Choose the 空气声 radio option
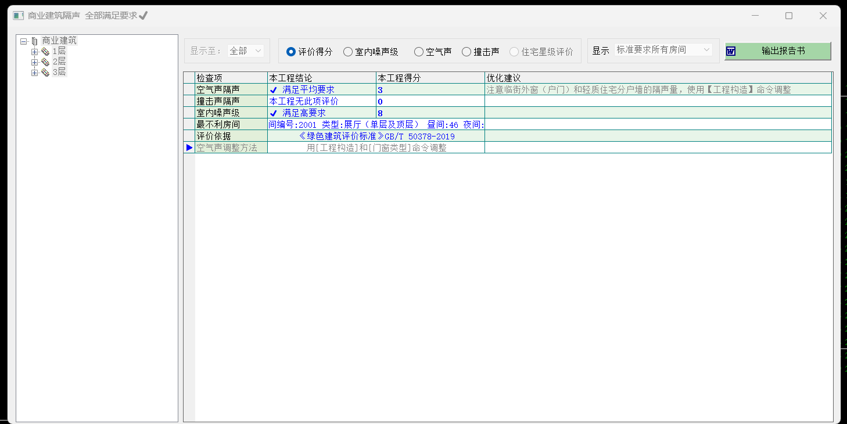 pyautogui.click(x=419, y=52)
